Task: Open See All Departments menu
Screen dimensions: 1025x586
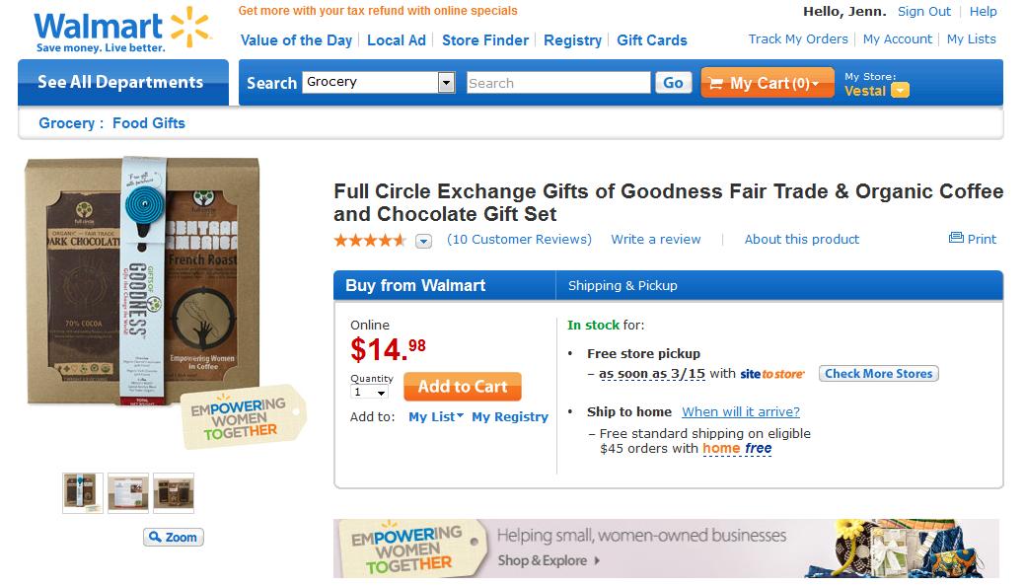Action: pos(120,82)
